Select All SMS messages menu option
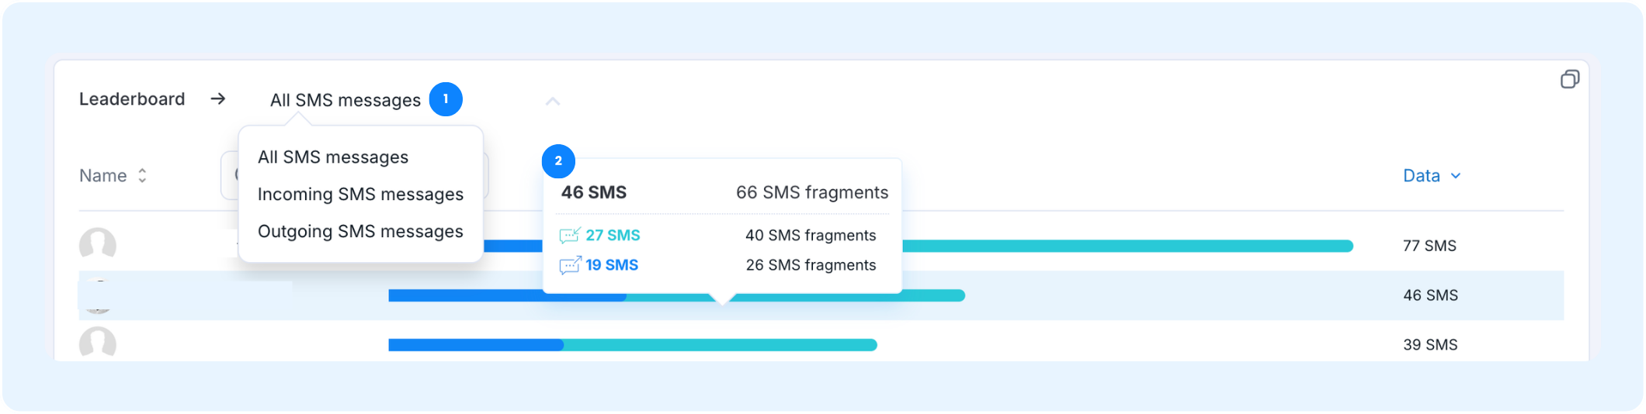Viewport: 1646px width, 414px height. click(x=333, y=157)
